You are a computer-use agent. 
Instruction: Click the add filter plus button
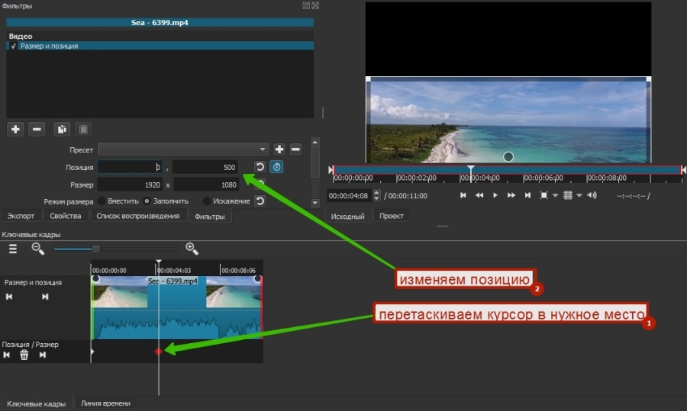click(15, 129)
